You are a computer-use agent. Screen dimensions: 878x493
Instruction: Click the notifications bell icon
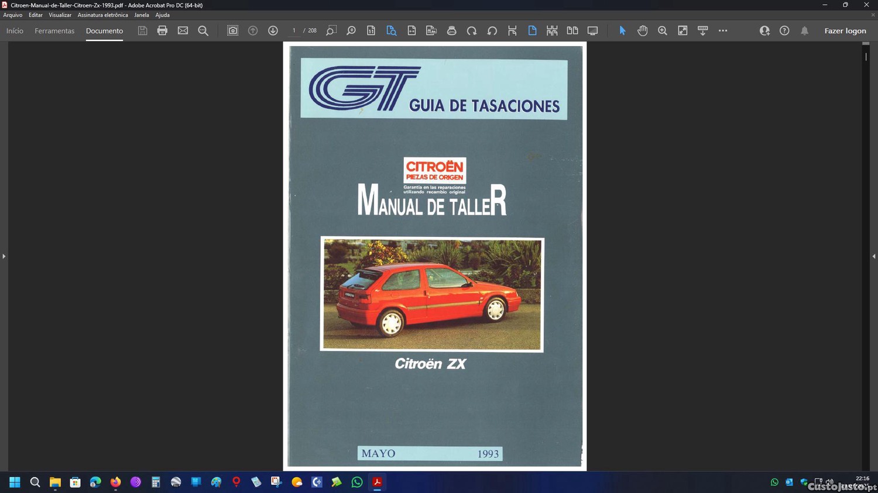pyautogui.click(x=804, y=30)
